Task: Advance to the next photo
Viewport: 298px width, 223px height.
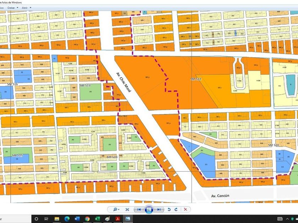Action: [x=159, y=209]
